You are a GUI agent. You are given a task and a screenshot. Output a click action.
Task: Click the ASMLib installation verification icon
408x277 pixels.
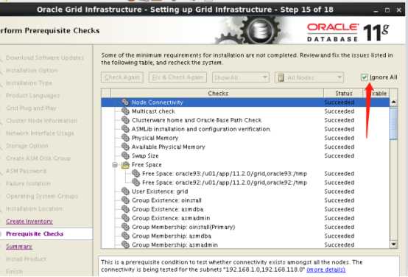point(125,129)
